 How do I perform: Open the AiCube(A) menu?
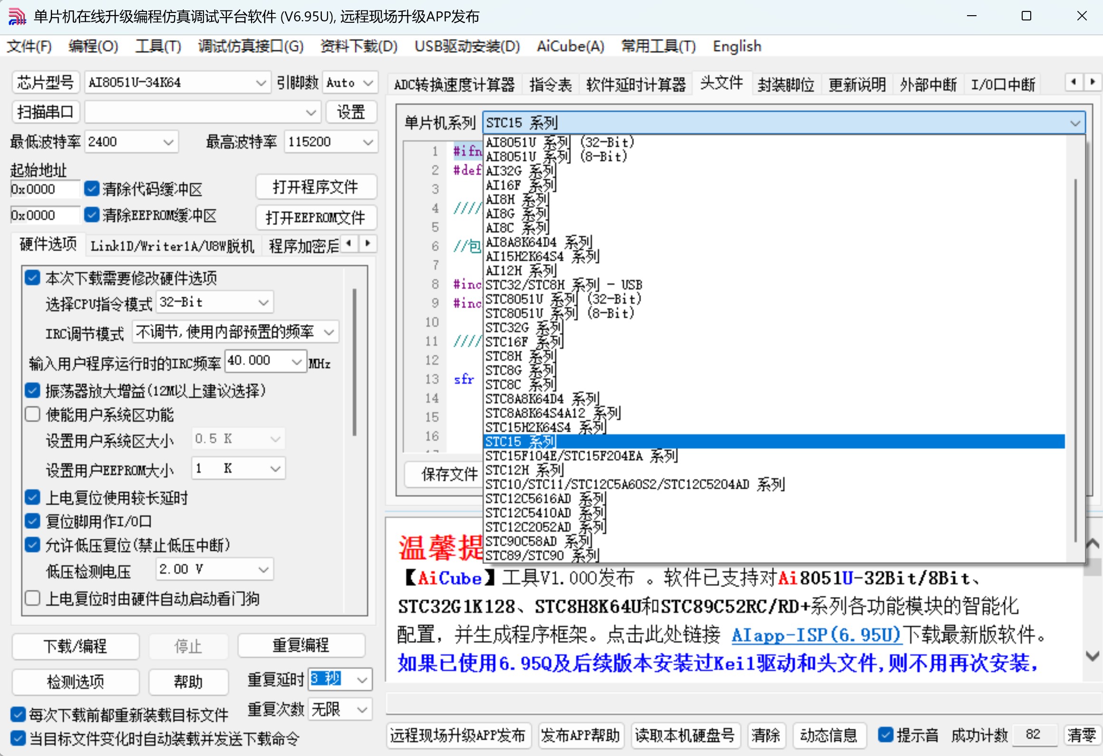(571, 46)
